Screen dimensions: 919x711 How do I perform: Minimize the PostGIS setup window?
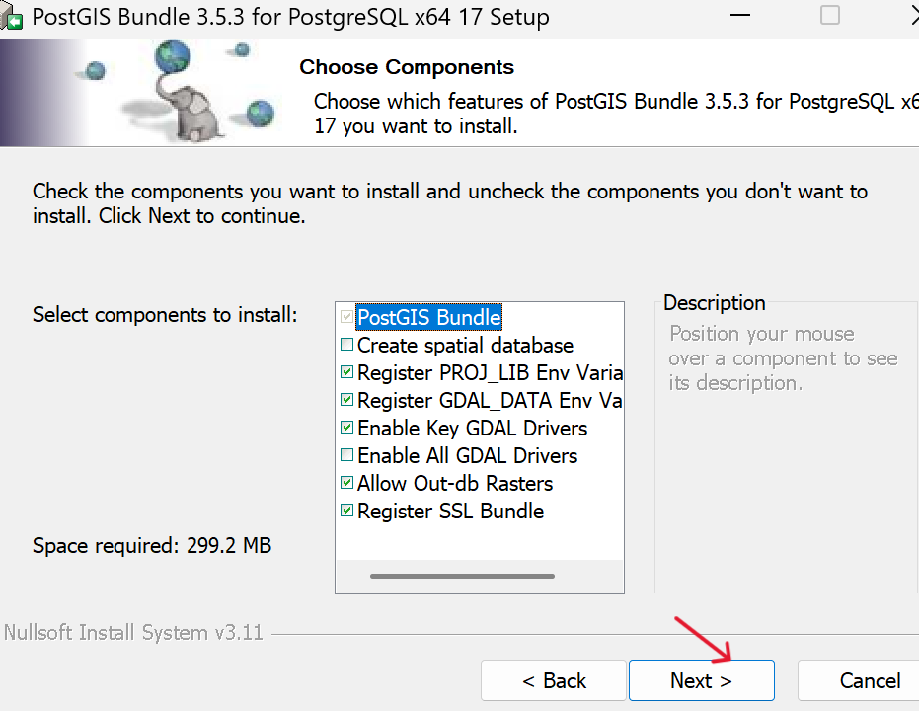tap(740, 15)
